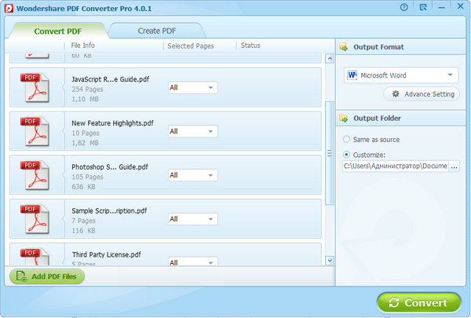Click the PDF icon for JavaScript Guide file
Viewport: 471px width, 318px height.
[x=33, y=87]
